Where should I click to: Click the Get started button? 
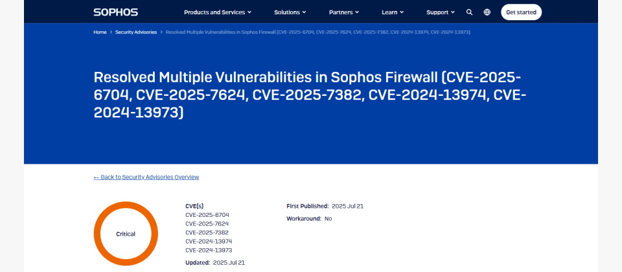coord(521,12)
